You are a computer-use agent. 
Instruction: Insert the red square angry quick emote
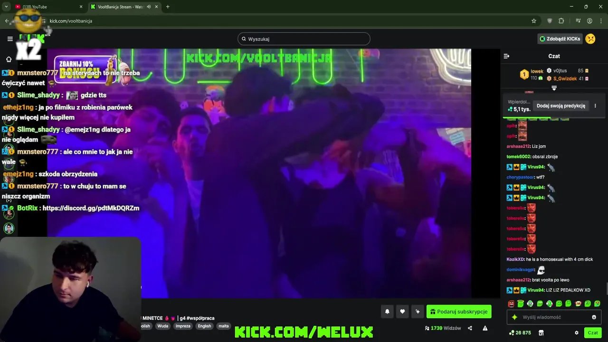511,304
